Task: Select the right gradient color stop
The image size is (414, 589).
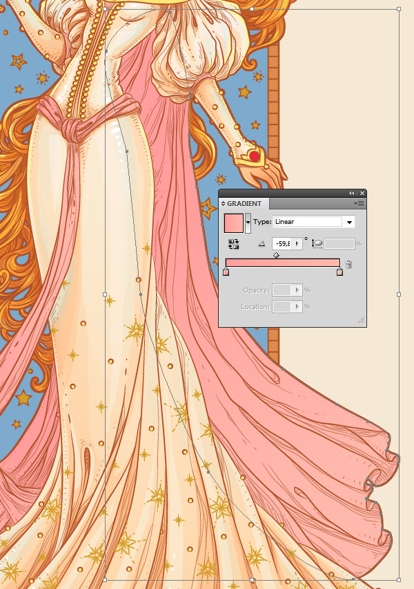Action: coord(339,273)
